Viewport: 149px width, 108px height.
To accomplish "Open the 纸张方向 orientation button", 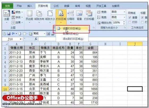I will pos(39,16).
